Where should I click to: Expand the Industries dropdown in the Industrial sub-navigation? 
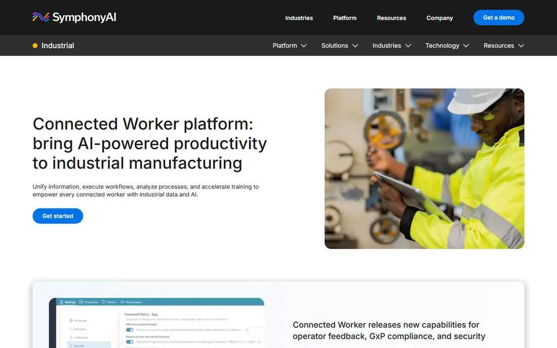coord(391,46)
